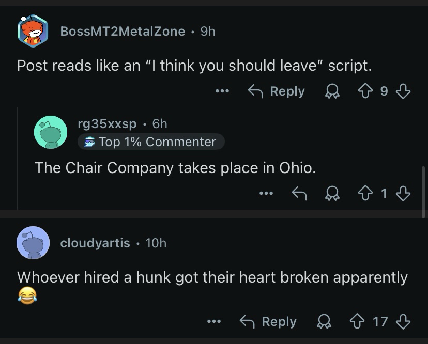Open more options on BossMT2MetalZone's comment
The height and width of the screenshot is (344, 428).
[222, 91]
